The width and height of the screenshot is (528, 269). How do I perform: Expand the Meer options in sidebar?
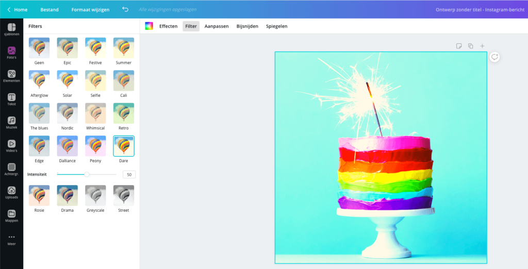[x=11, y=239]
